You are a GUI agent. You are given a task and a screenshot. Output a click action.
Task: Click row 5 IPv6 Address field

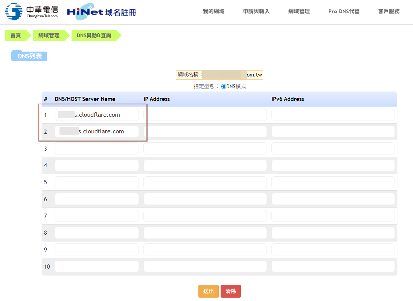pos(333,182)
